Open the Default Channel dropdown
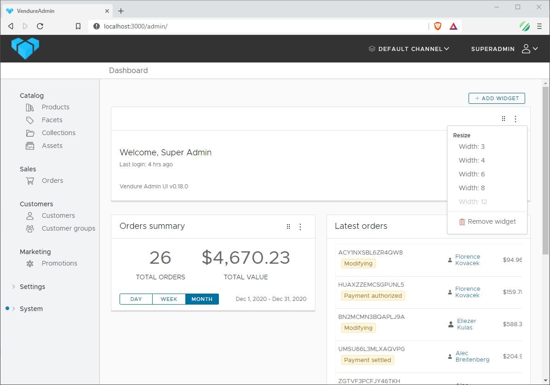550x385 pixels. (x=409, y=49)
